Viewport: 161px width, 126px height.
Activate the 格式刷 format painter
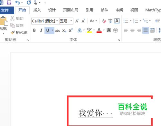click(19, 33)
